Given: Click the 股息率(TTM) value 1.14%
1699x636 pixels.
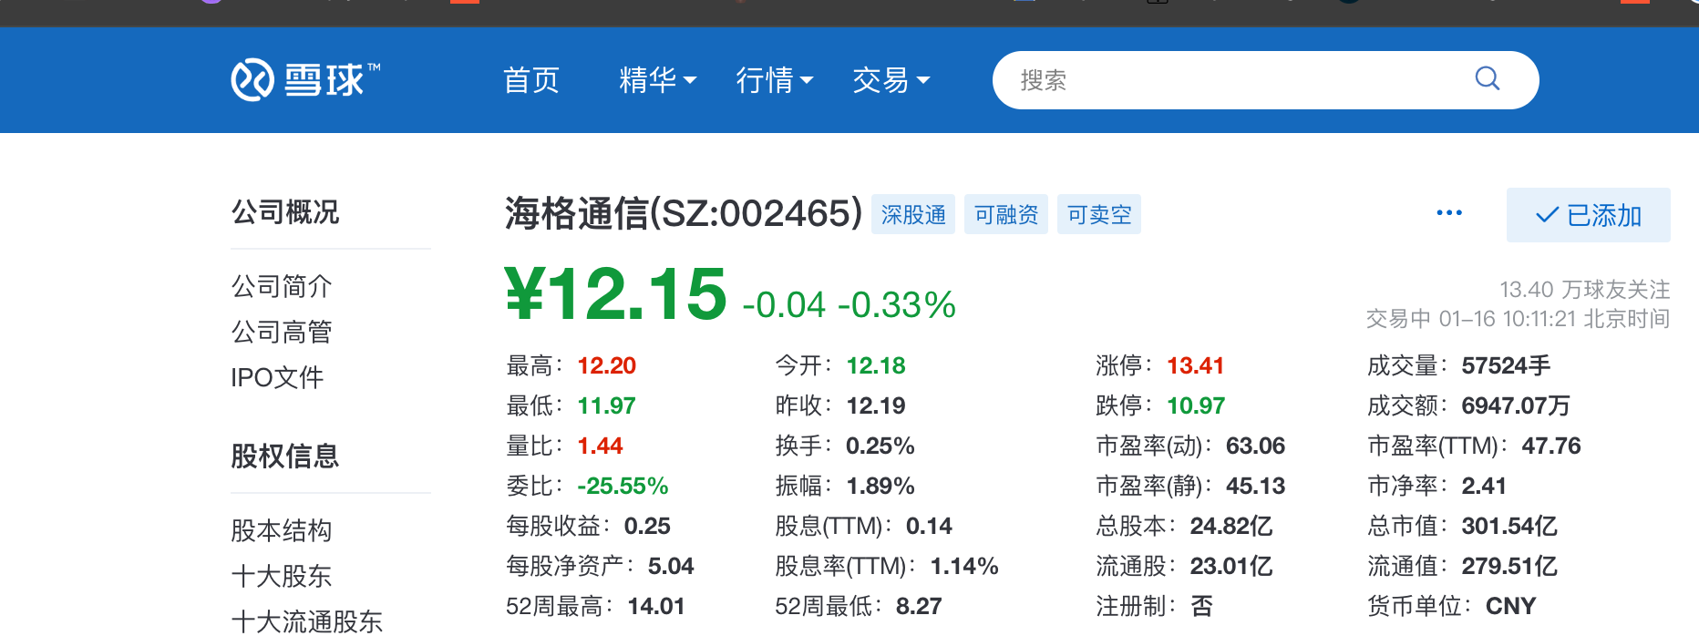Looking at the screenshot, I should pyautogui.click(x=964, y=566).
